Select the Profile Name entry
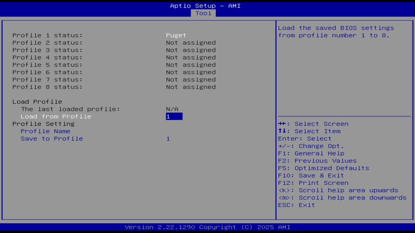This screenshot has width=415, height=233. click(45, 131)
